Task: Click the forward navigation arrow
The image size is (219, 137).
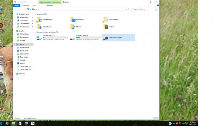Action: coord(19,9)
